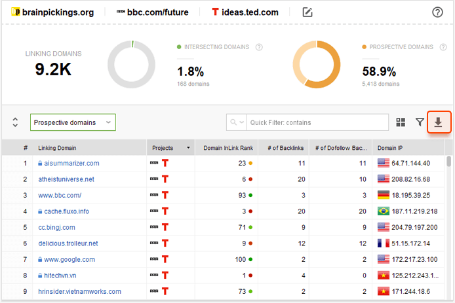Click BBC project icon in atheistuniverse.net row
455x303 pixels.
(154, 179)
